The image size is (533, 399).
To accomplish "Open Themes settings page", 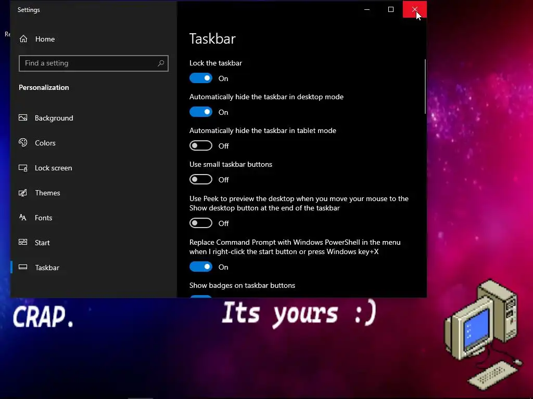I will click(x=94, y=193).
